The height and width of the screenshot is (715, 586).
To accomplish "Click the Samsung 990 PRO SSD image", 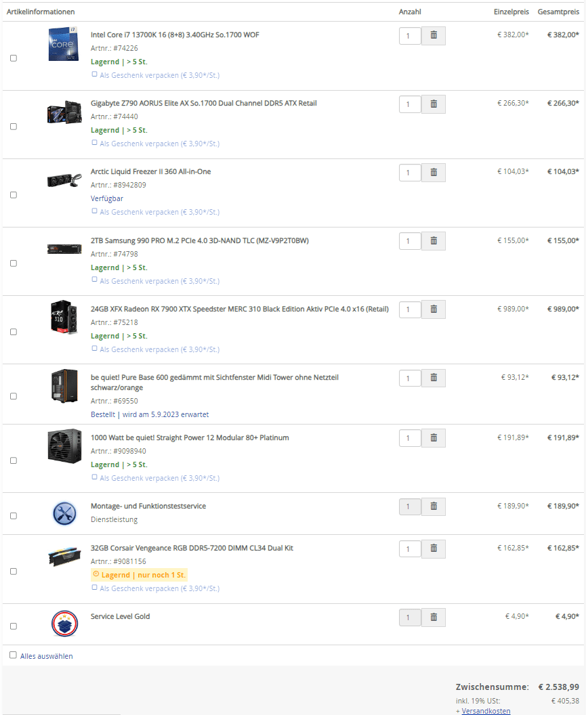I will 64,249.
